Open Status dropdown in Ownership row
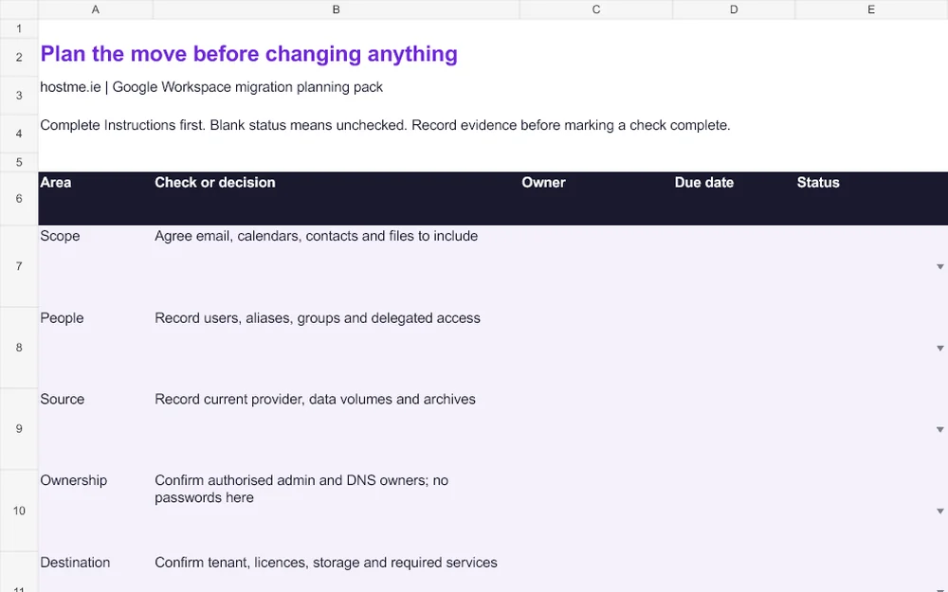The height and width of the screenshot is (592, 948). 939,511
